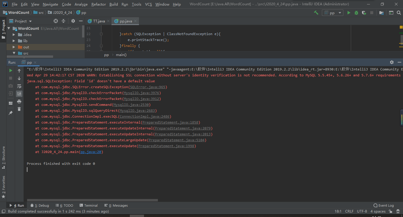Close the pp tab in Run panel
This screenshot has width=403, height=217.
pos(35,63)
